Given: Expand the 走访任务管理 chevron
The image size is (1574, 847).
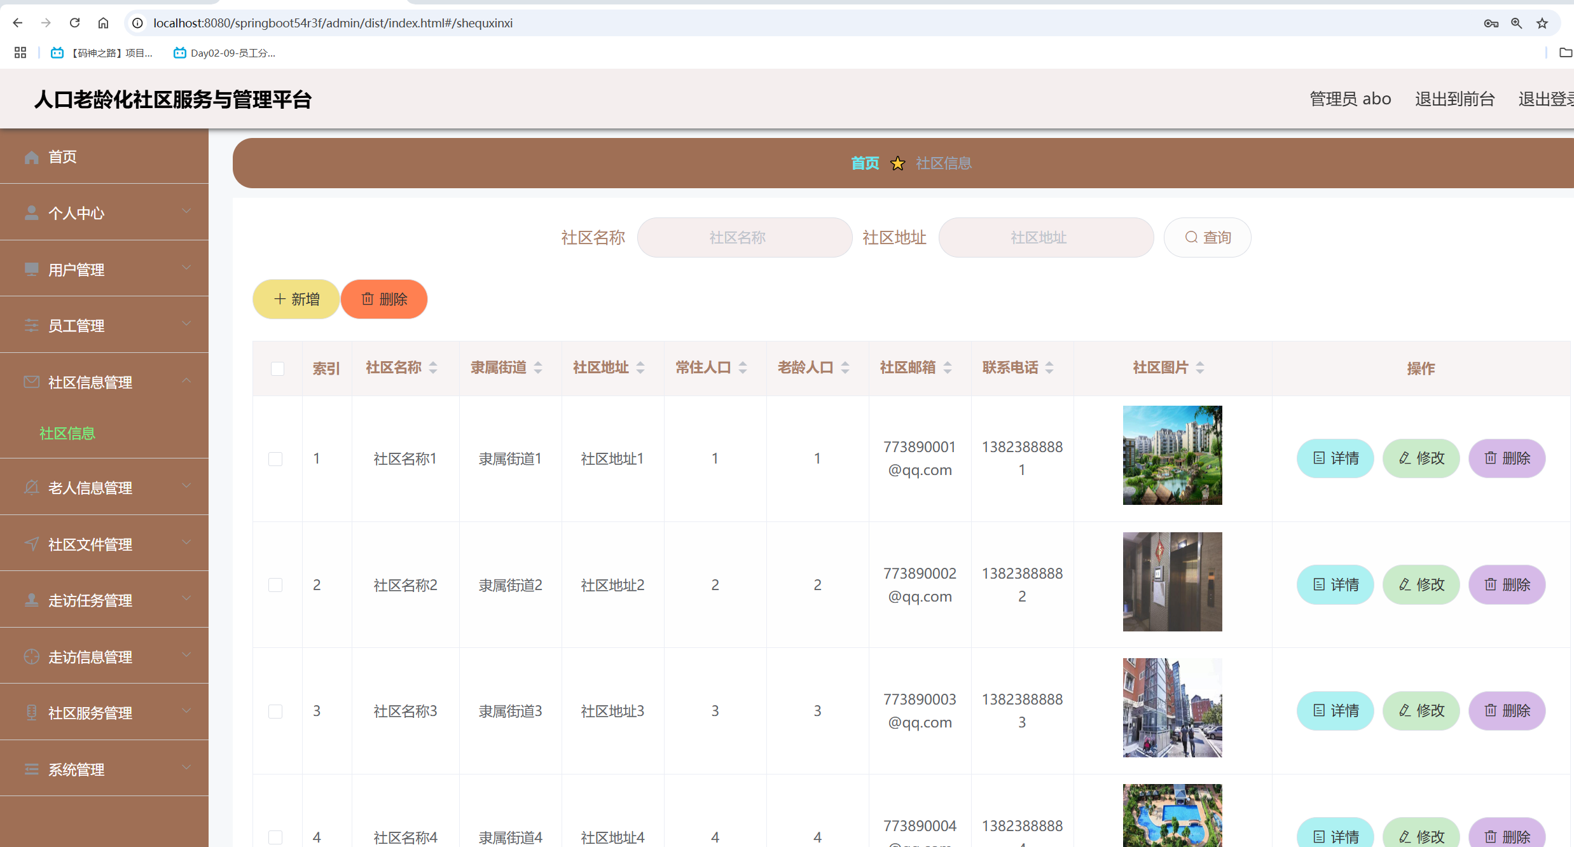Looking at the screenshot, I should click(x=186, y=598).
